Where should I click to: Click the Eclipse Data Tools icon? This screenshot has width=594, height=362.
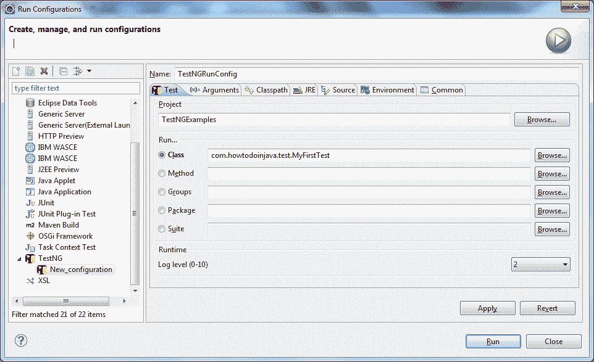tap(30, 103)
